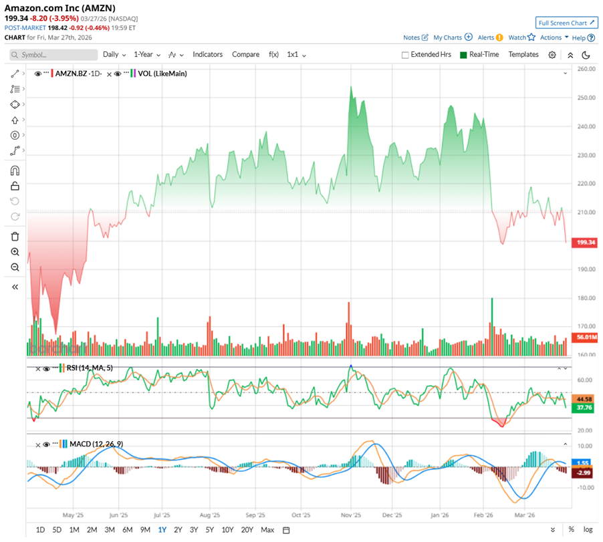
Task: Toggle RSI indicator visibility eye
Action: coord(47,369)
